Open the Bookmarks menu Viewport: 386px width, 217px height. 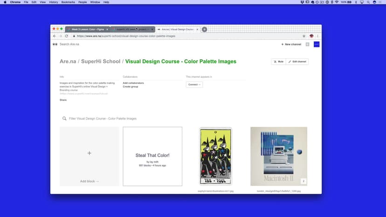click(68, 2)
